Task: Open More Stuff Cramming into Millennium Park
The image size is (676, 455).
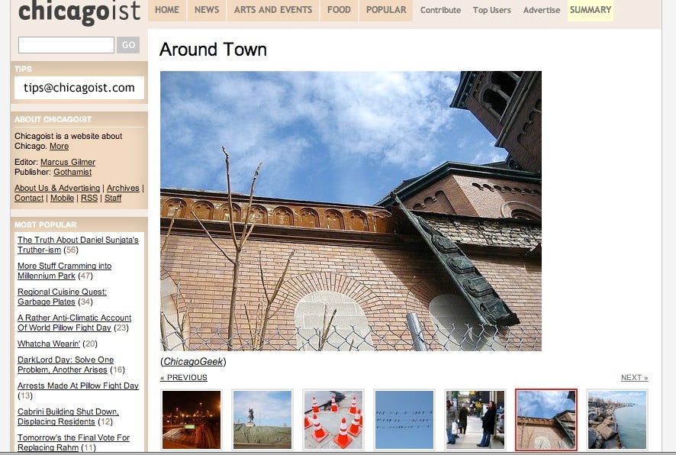Action: coord(64,271)
